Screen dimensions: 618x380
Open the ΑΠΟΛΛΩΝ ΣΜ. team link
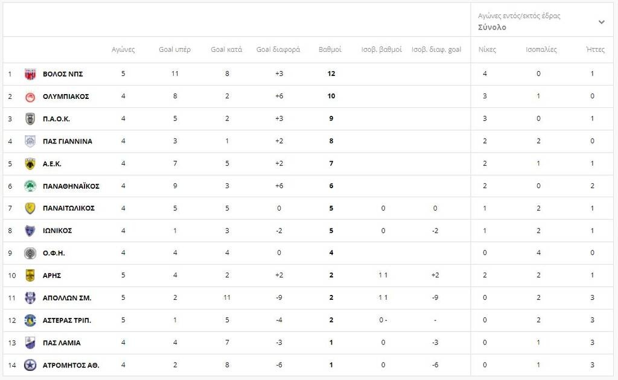coord(67,298)
